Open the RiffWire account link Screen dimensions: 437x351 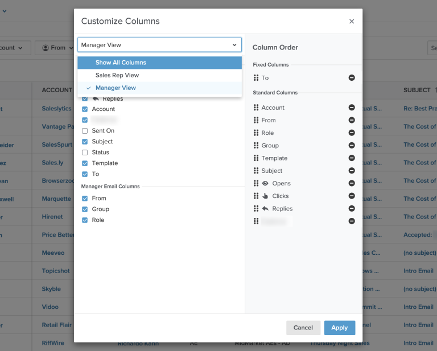click(53, 343)
